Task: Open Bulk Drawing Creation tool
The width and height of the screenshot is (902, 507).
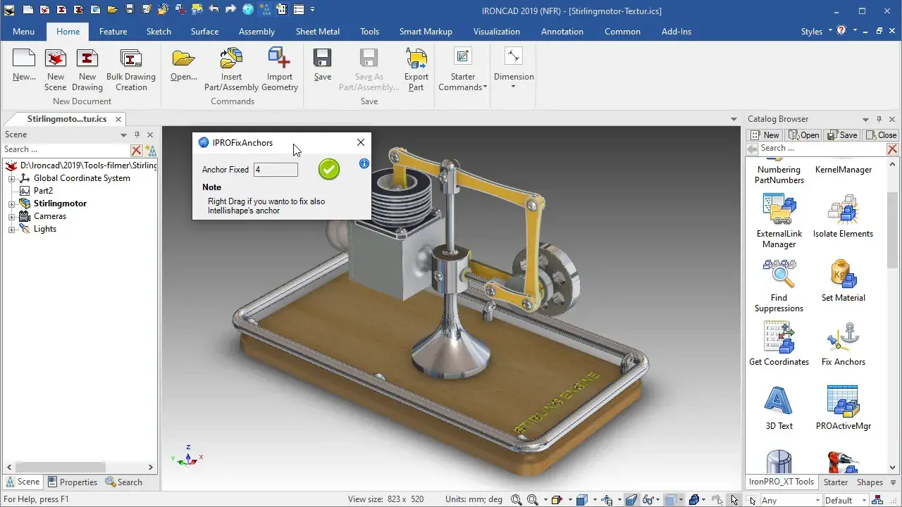Action: [131, 70]
